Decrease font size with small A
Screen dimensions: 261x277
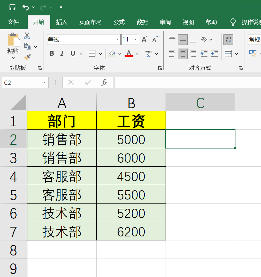[x=155, y=39]
